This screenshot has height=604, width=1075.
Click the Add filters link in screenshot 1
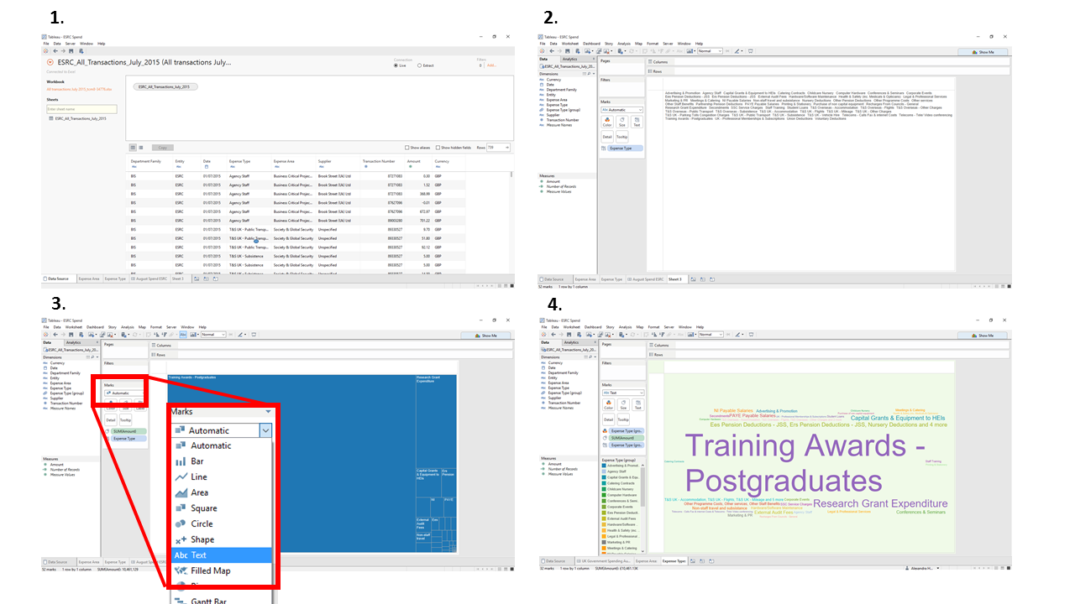[x=492, y=65]
